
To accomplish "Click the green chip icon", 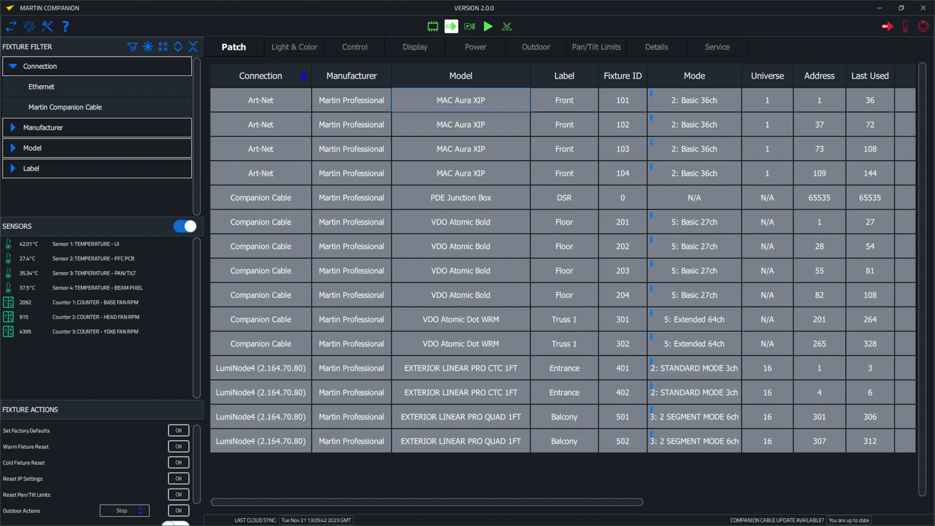I will (433, 26).
